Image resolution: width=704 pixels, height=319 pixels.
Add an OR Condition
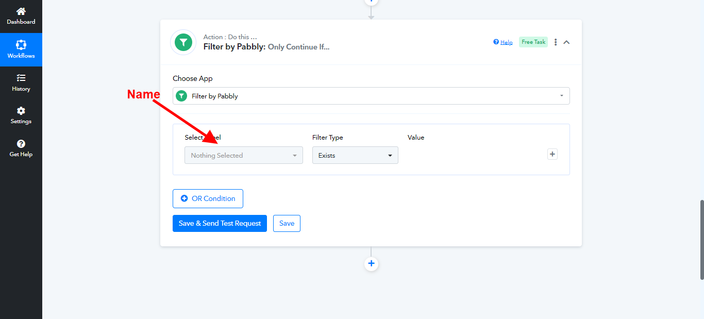coord(208,198)
